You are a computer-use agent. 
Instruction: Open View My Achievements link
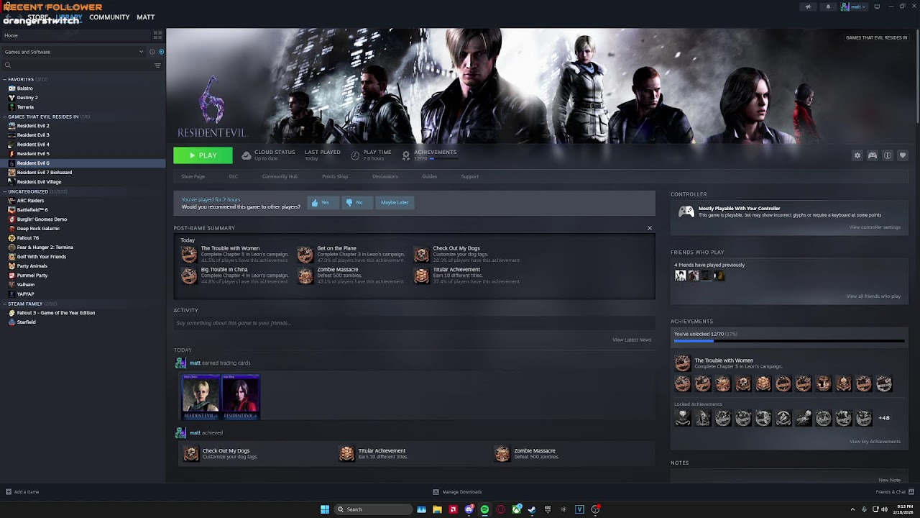tap(875, 442)
